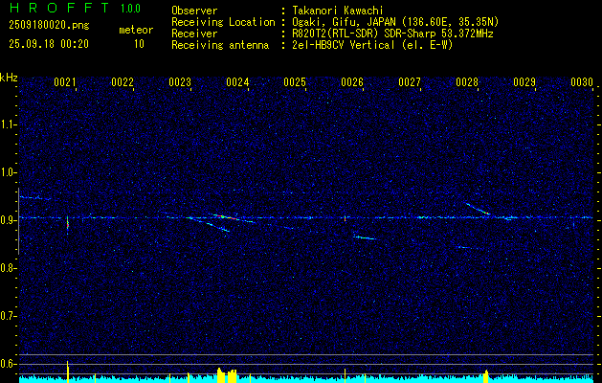Click the 0027 time marker
The height and width of the screenshot is (383, 602).
click(x=410, y=82)
